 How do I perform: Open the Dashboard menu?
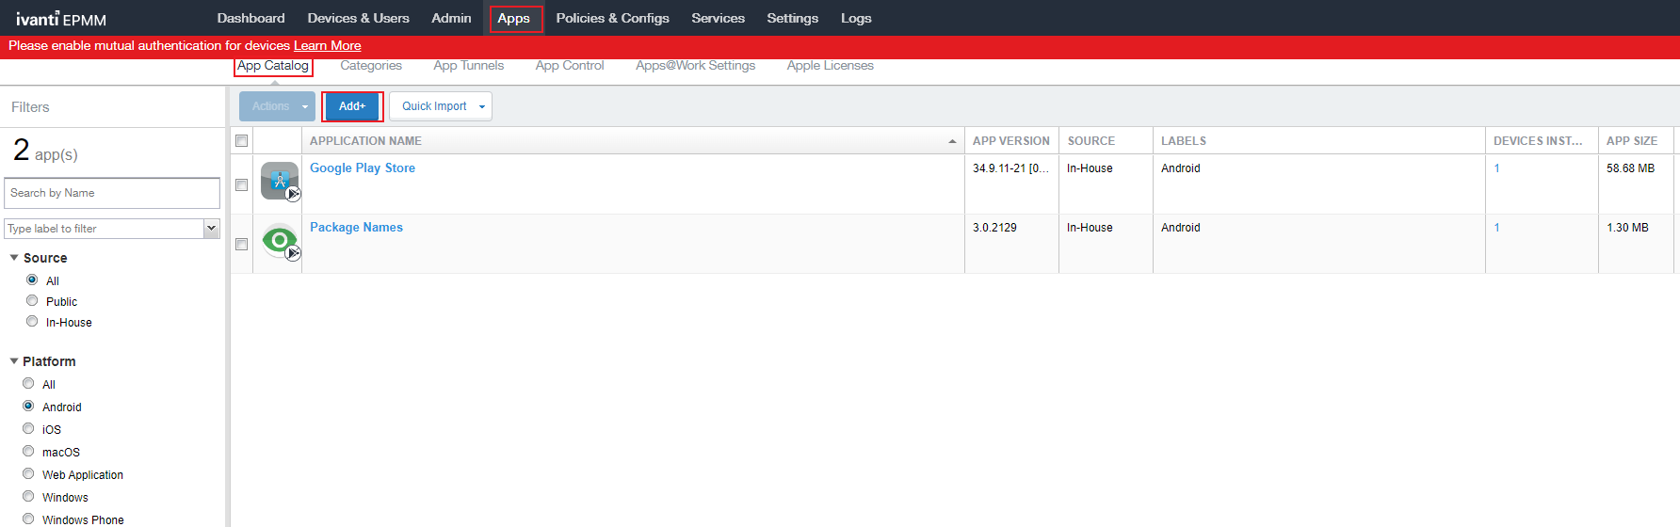tap(250, 18)
